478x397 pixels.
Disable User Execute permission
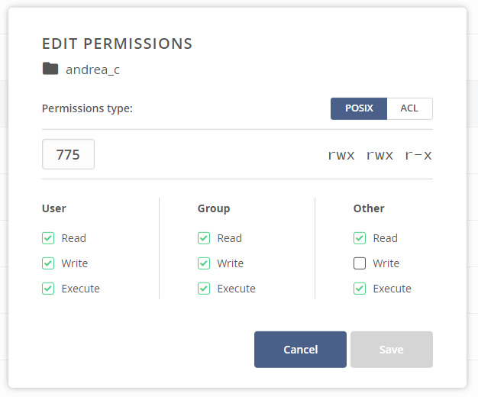coord(48,289)
